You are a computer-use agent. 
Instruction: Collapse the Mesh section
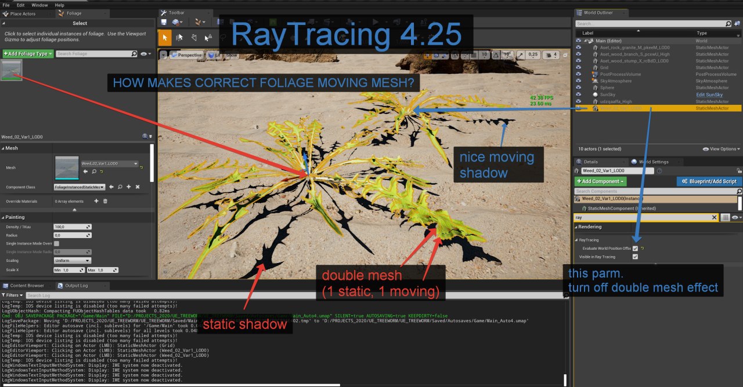pyautogui.click(x=3, y=148)
